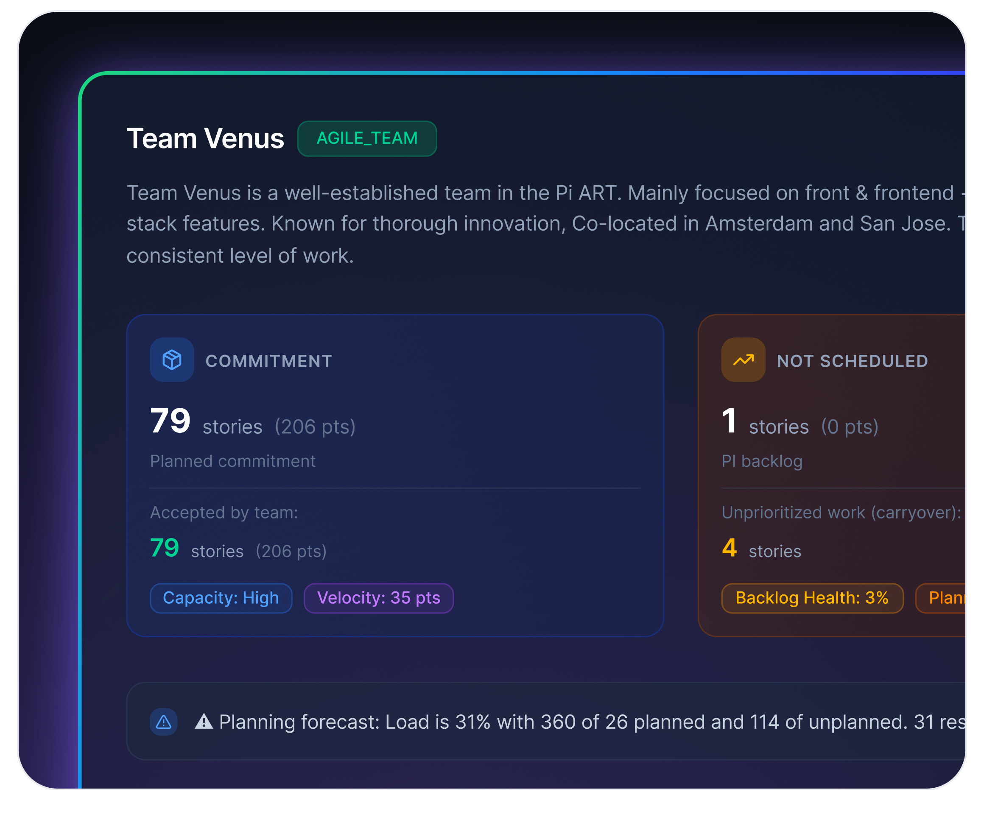Open the Team Venus title
Viewport: 984px width, 814px height.
[x=205, y=139]
